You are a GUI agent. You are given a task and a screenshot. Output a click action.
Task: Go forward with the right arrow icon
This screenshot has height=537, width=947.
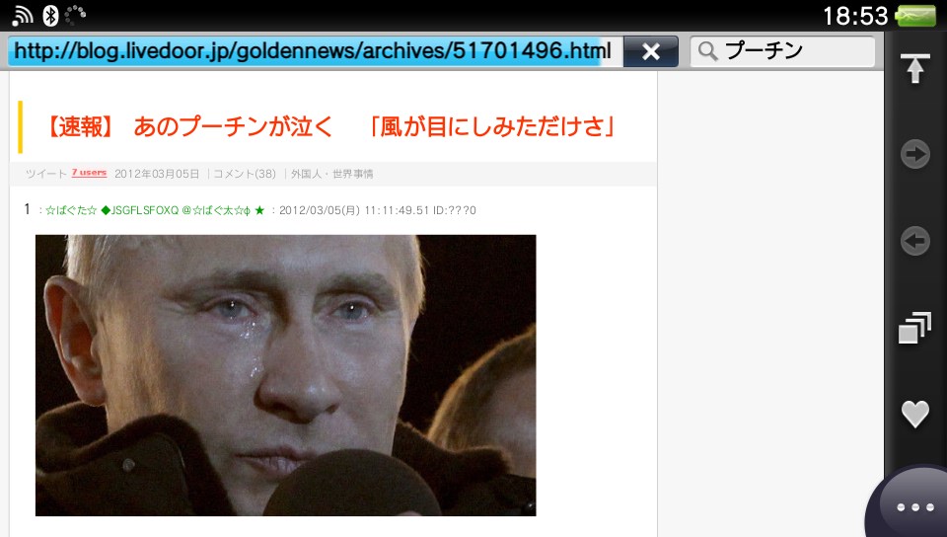[x=915, y=154]
